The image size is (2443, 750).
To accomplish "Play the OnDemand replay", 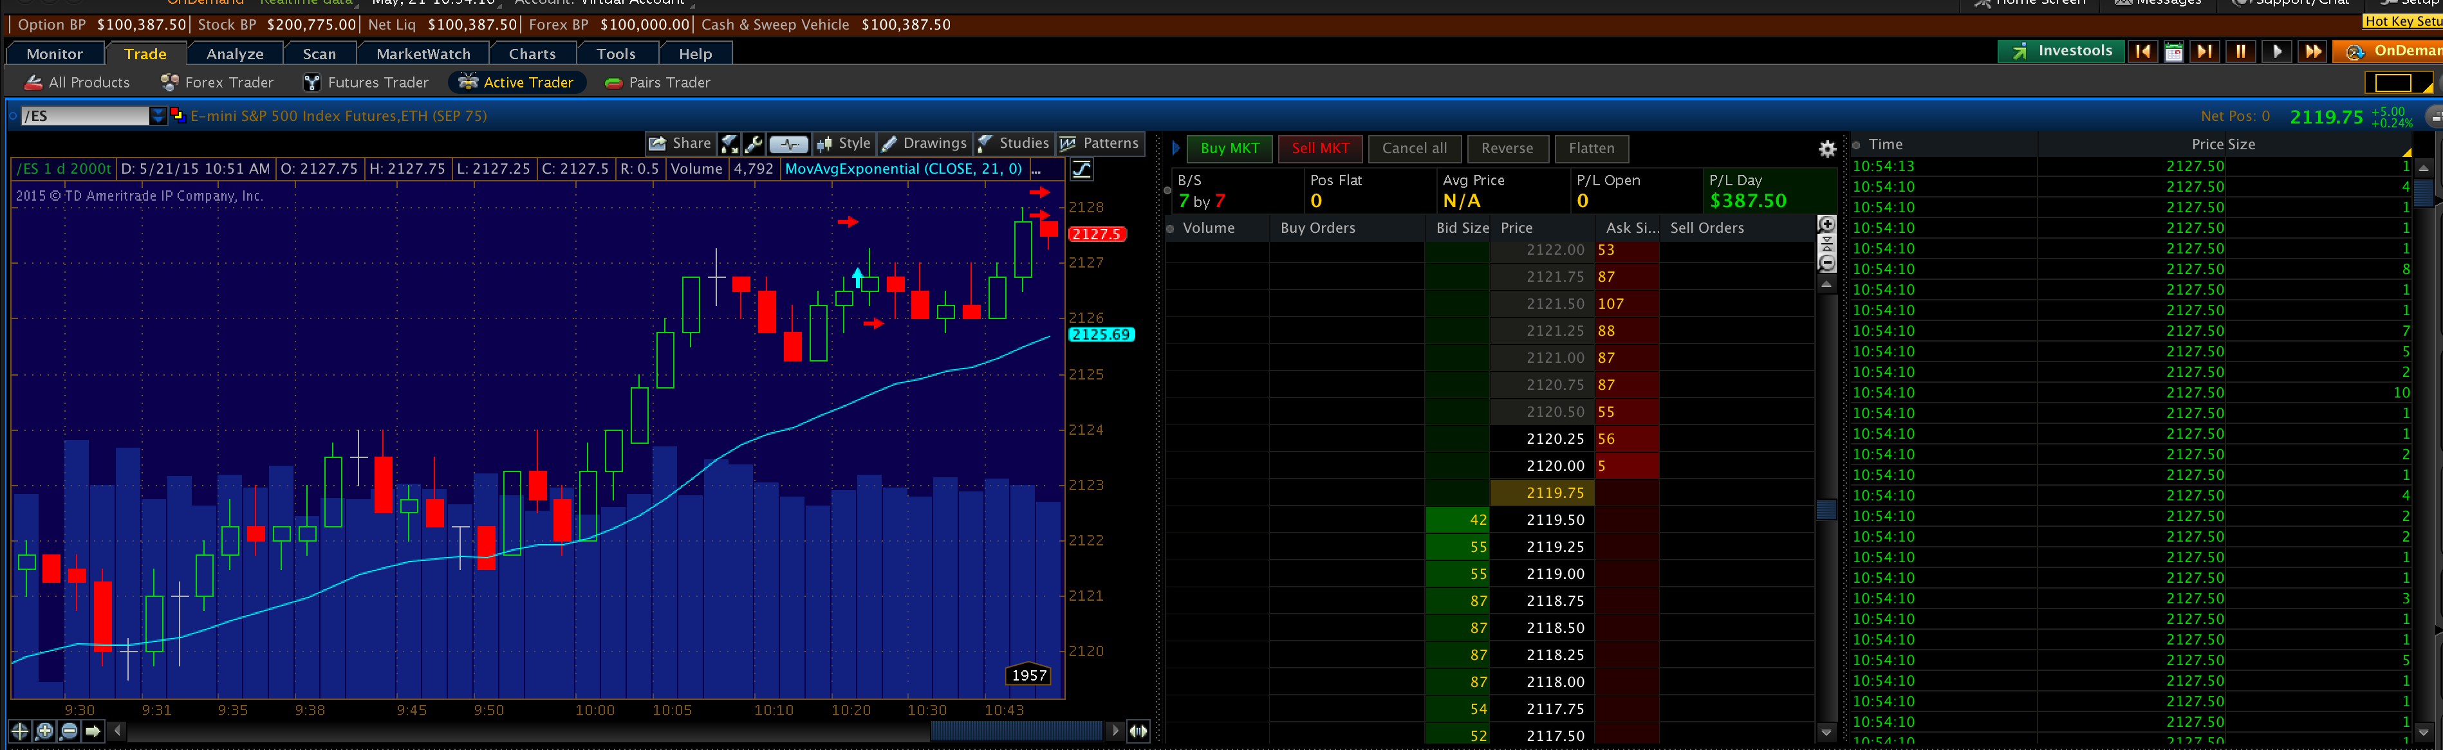I will (x=2277, y=51).
